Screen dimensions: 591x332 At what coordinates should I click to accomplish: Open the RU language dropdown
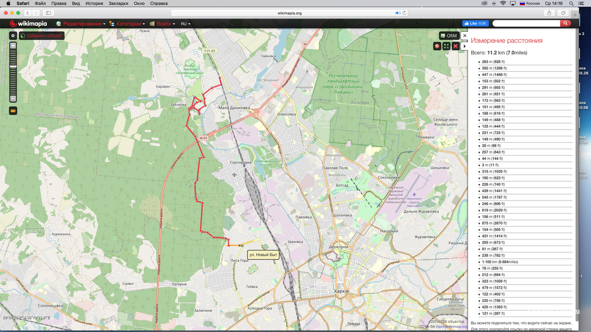tap(186, 24)
